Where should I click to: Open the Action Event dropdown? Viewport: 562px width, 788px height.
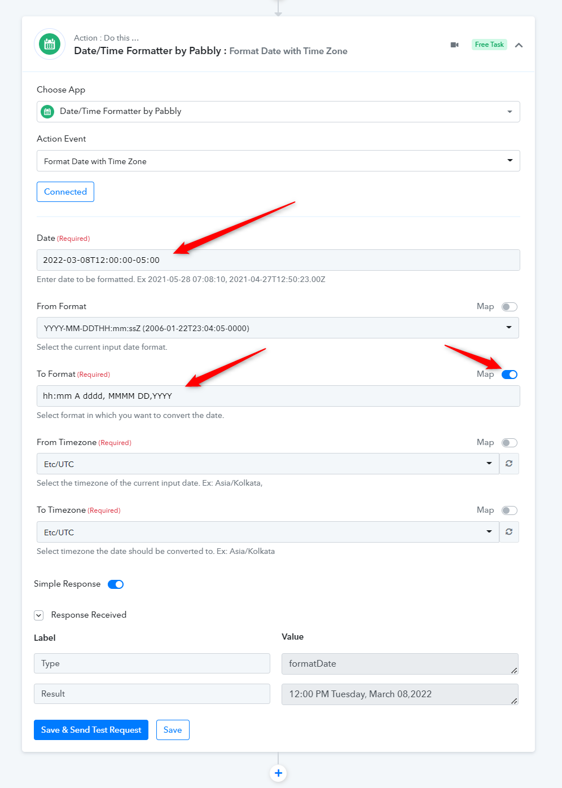coord(278,161)
